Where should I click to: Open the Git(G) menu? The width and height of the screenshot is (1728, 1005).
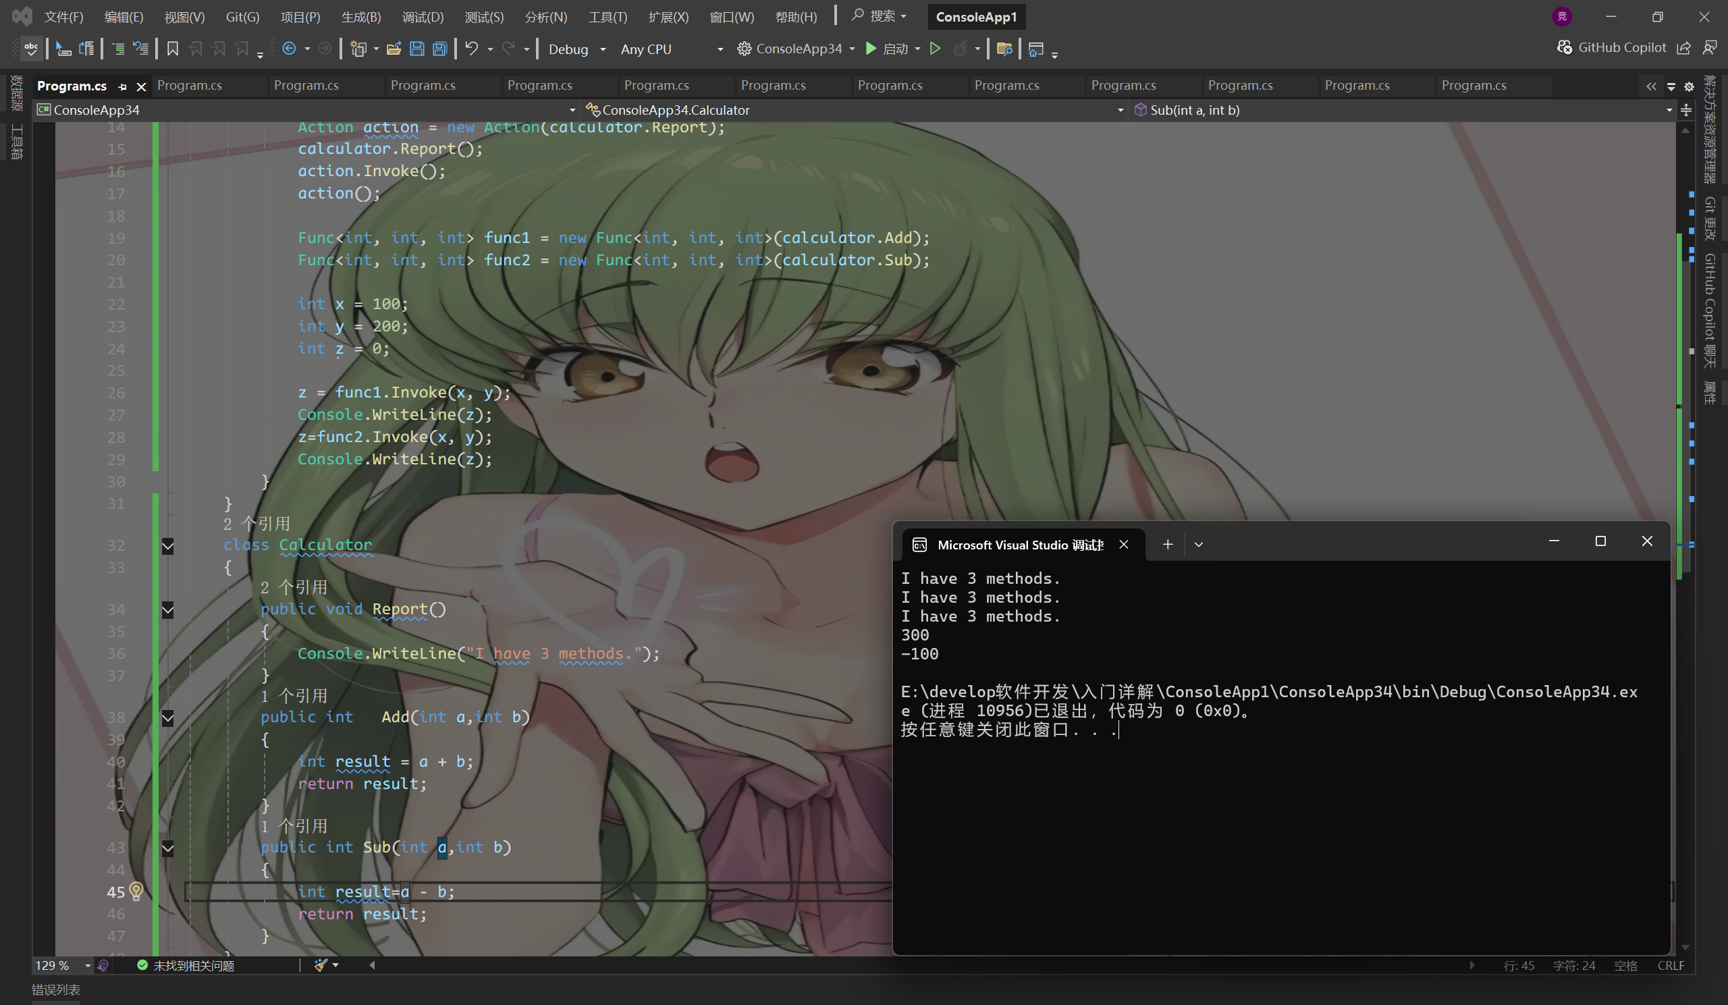pos(243,17)
